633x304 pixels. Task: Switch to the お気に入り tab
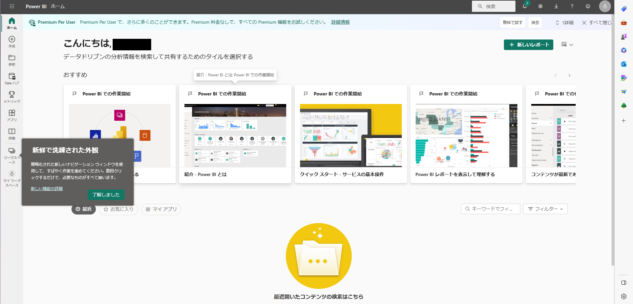coord(118,209)
